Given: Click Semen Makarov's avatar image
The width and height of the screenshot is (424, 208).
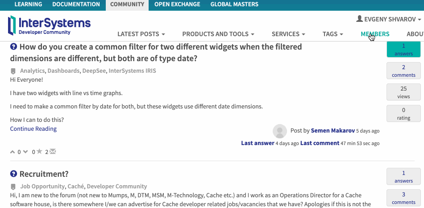Looking at the screenshot, I should [280, 131].
